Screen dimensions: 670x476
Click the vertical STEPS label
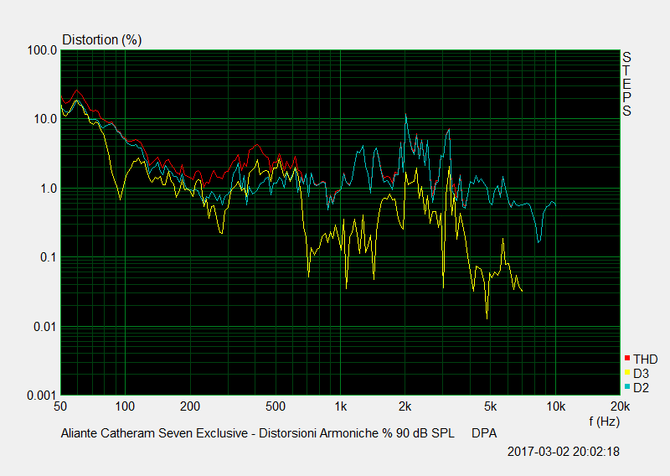(x=626, y=85)
